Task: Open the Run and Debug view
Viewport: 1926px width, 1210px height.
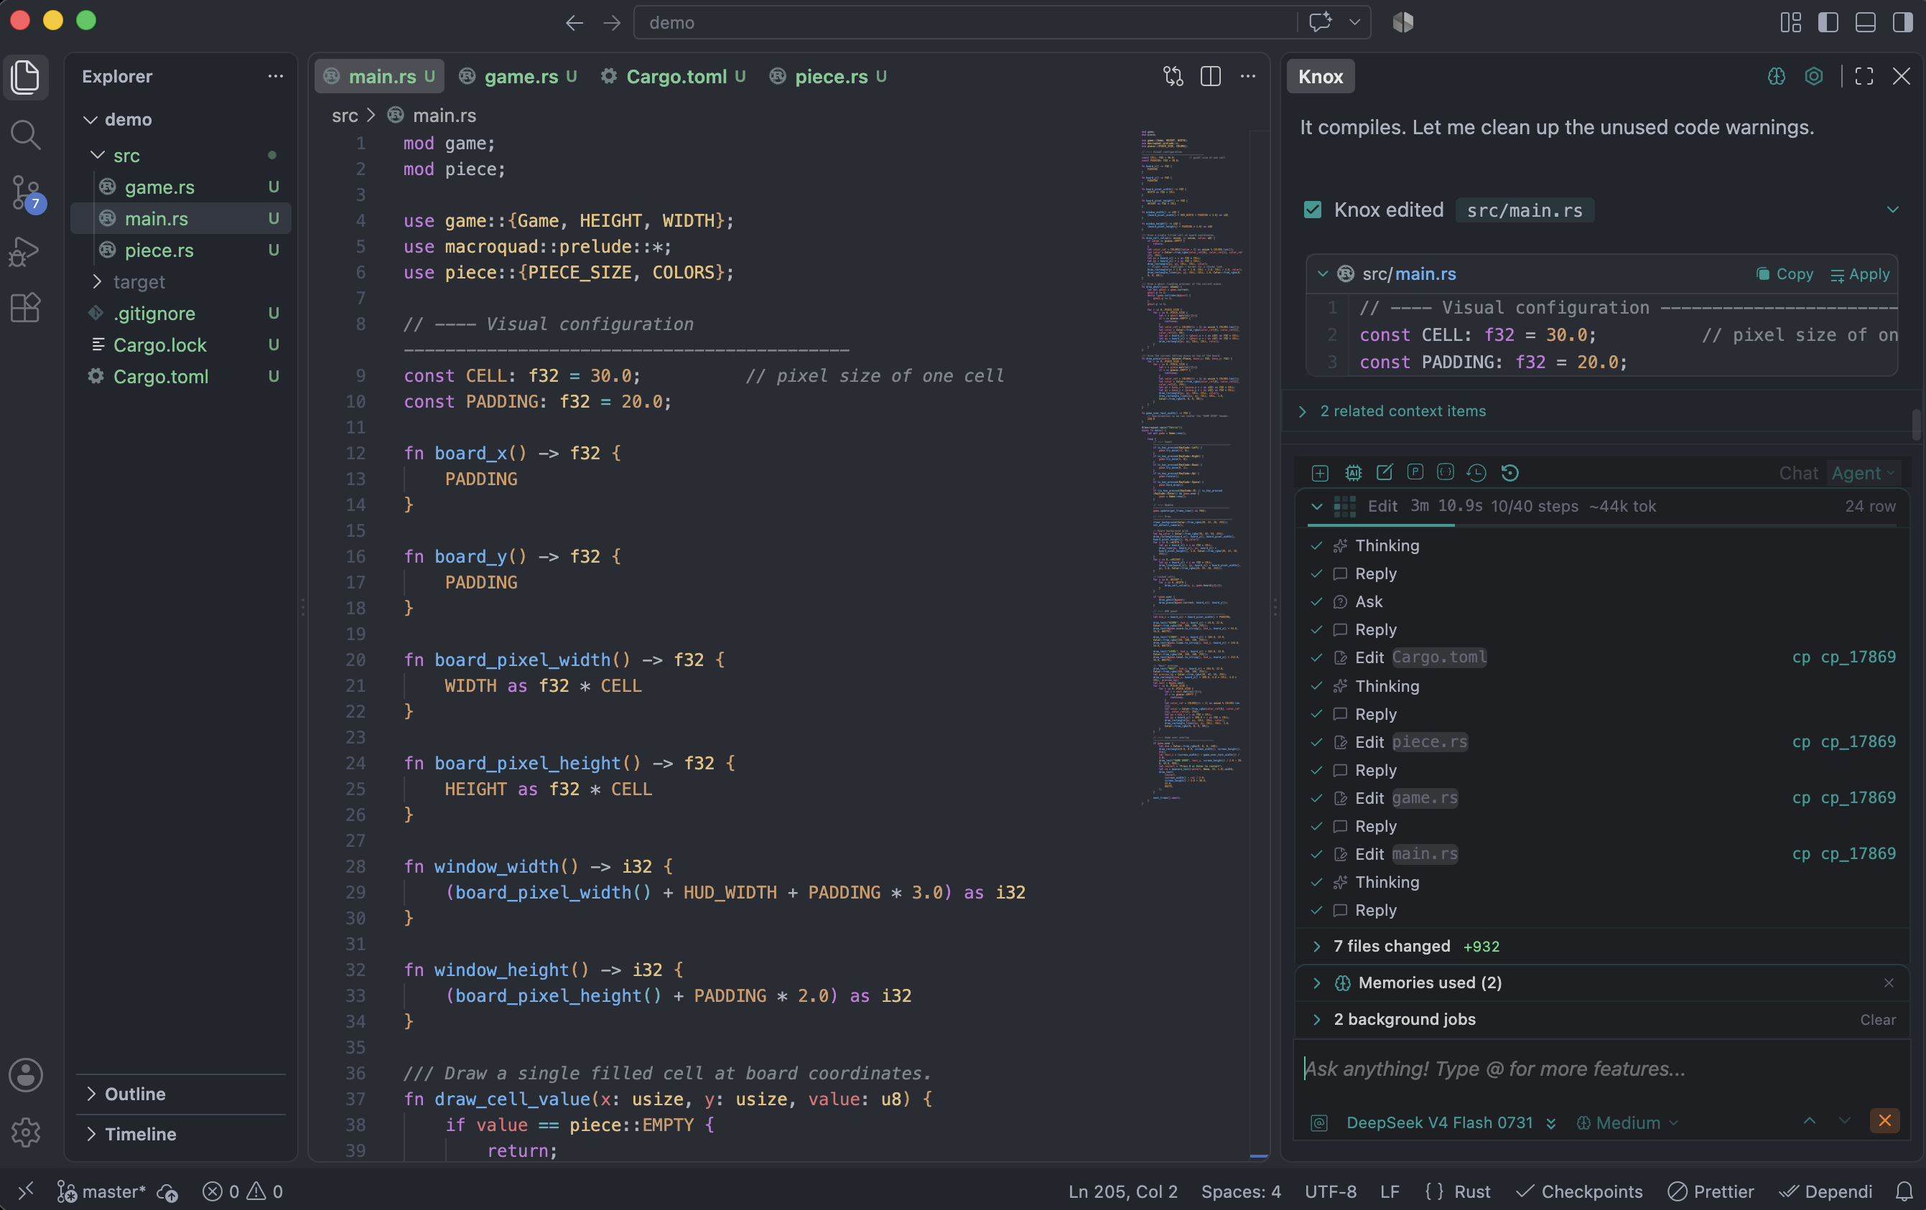Action: point(26,251)
